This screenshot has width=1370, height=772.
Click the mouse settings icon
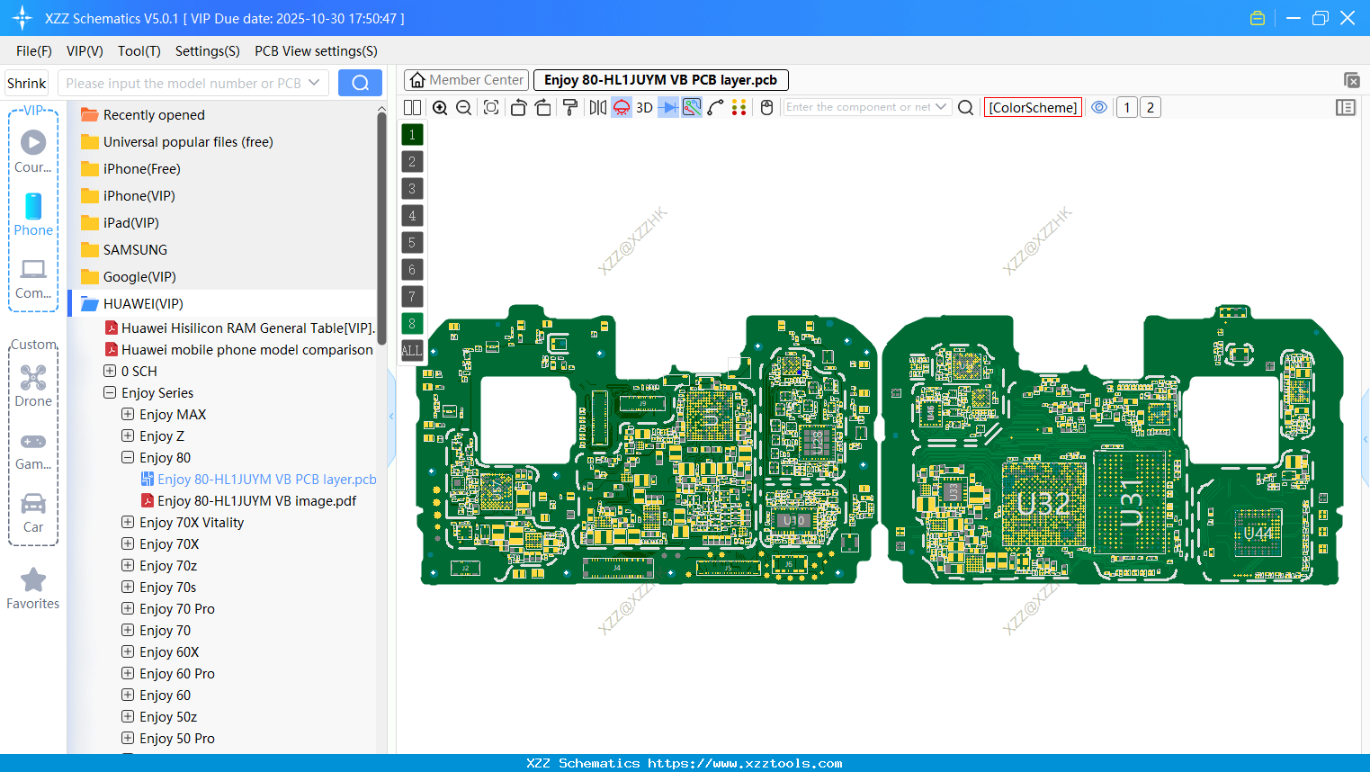point(767,107)
